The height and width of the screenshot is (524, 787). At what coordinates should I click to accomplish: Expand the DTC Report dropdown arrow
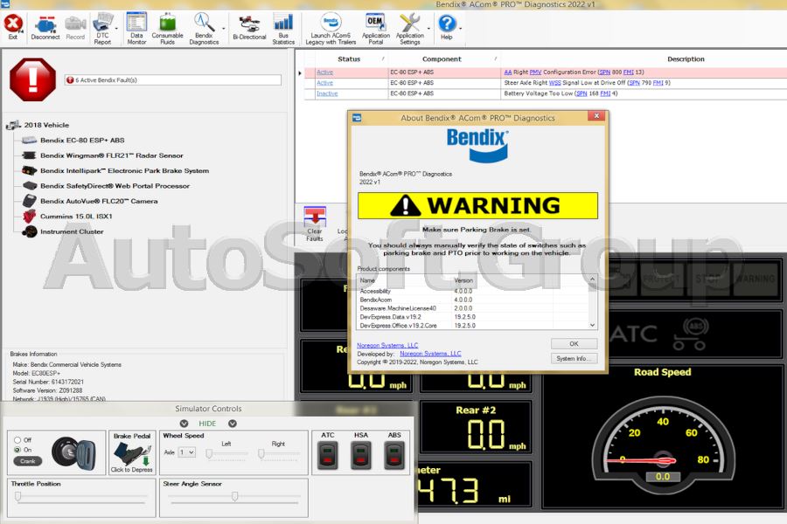pos(116,28)
